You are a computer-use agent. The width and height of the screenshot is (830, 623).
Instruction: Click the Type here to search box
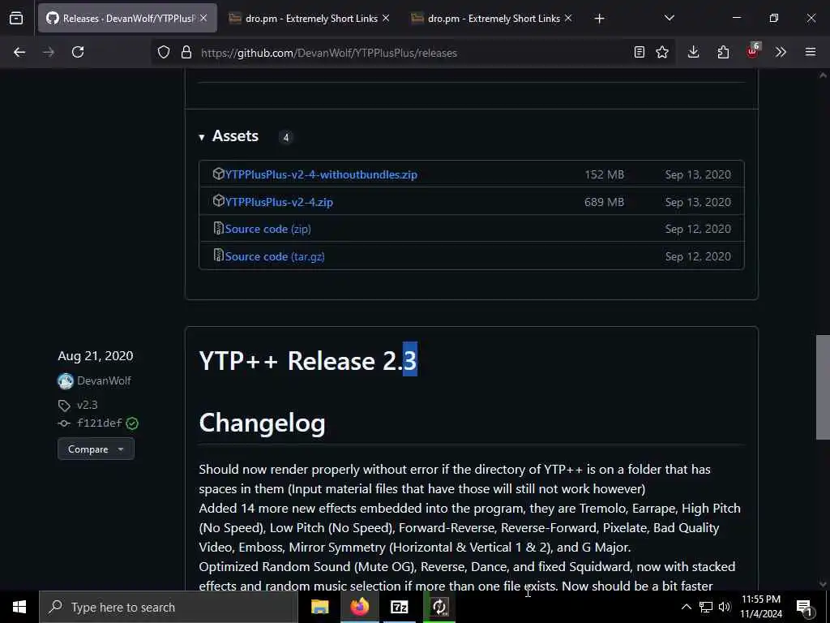[x=169, y=607]
